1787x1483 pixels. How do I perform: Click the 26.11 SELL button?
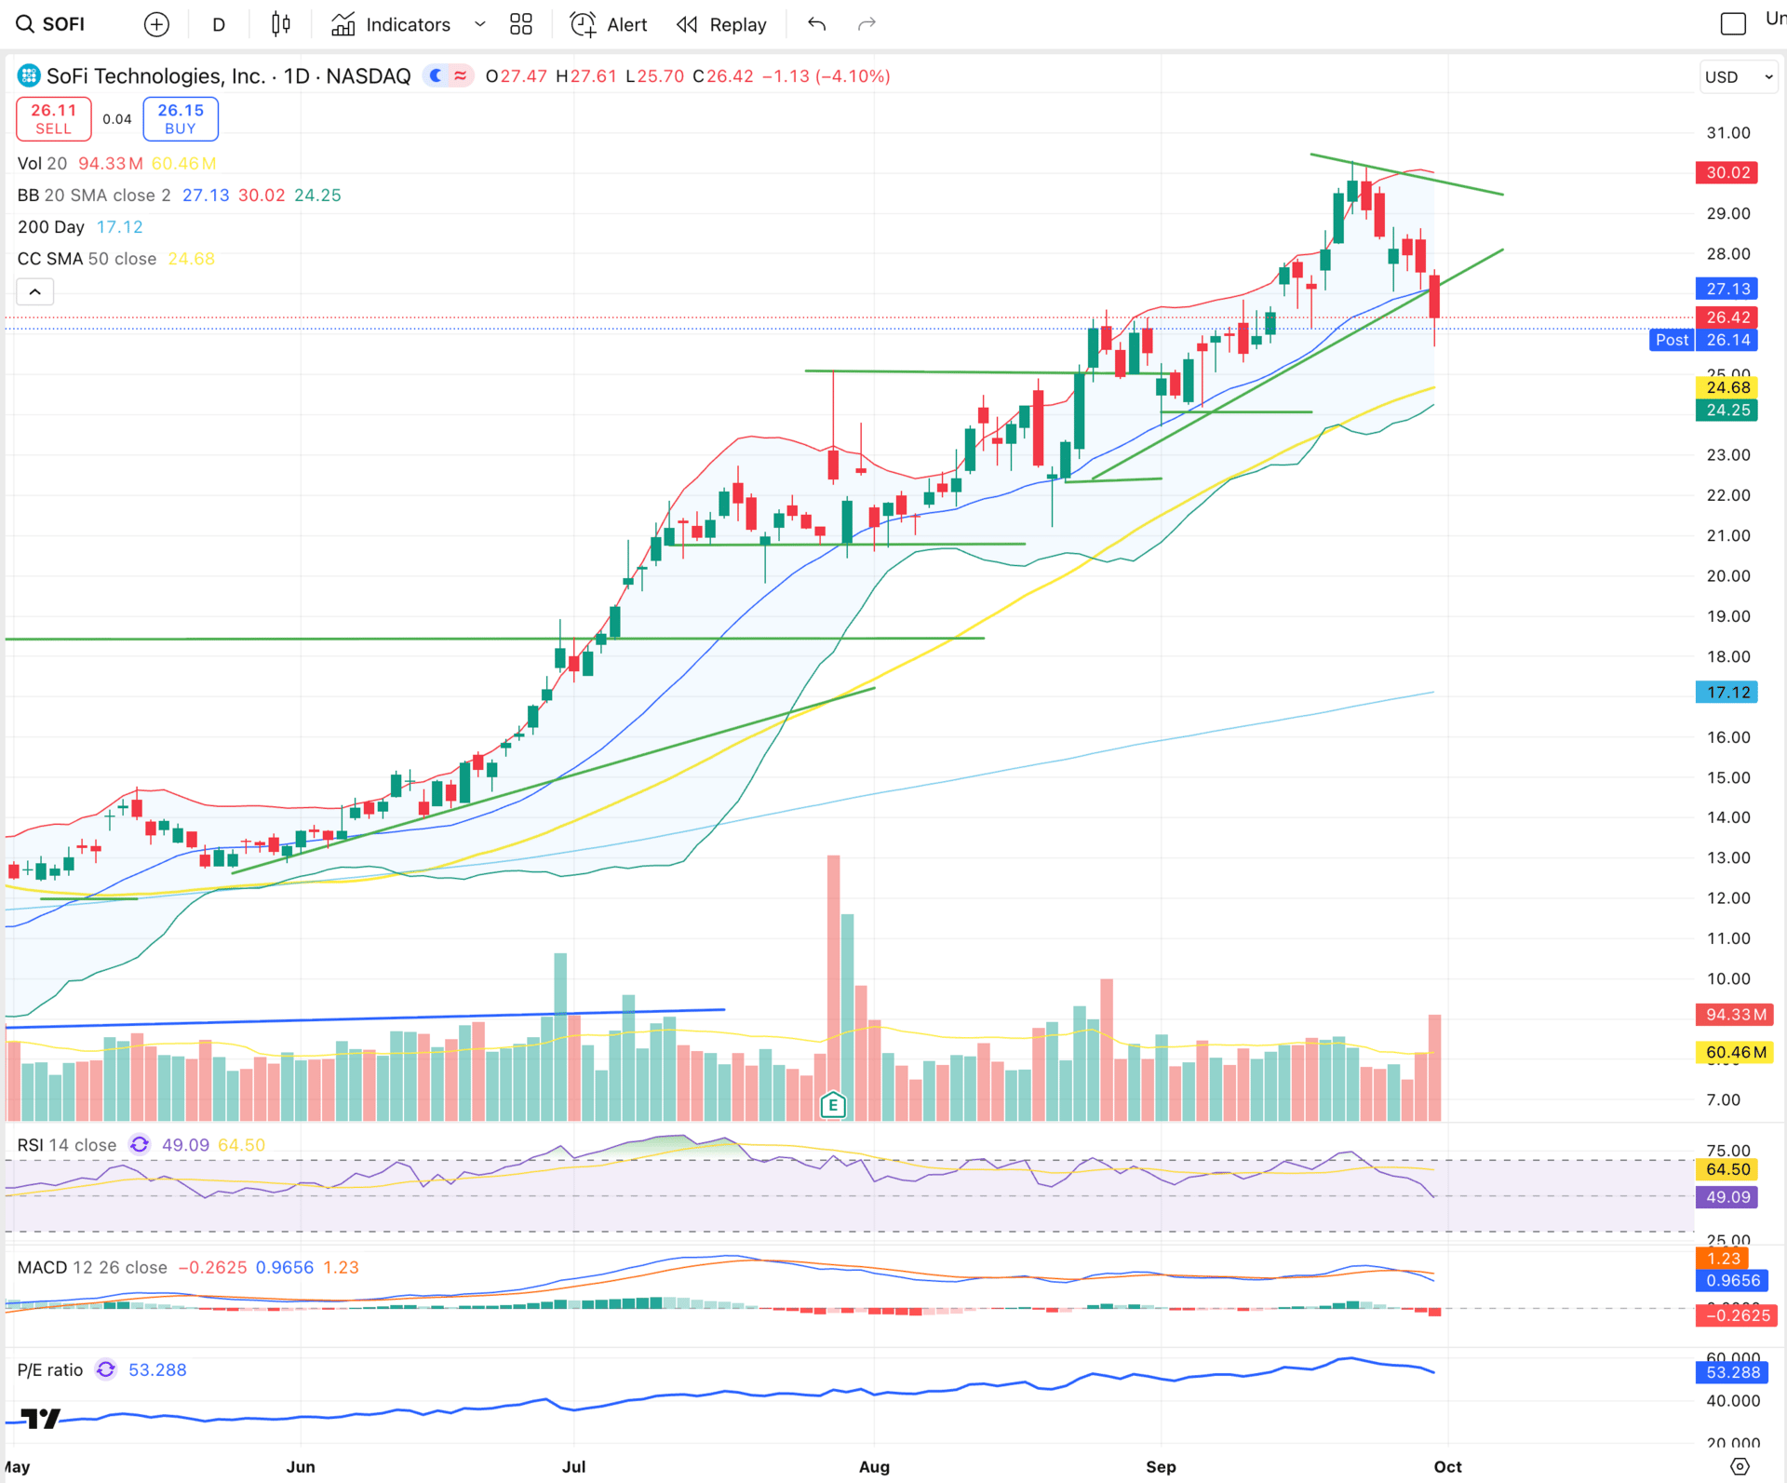[x=54, y=118]
